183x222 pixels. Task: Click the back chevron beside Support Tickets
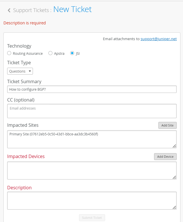[9, 10]
